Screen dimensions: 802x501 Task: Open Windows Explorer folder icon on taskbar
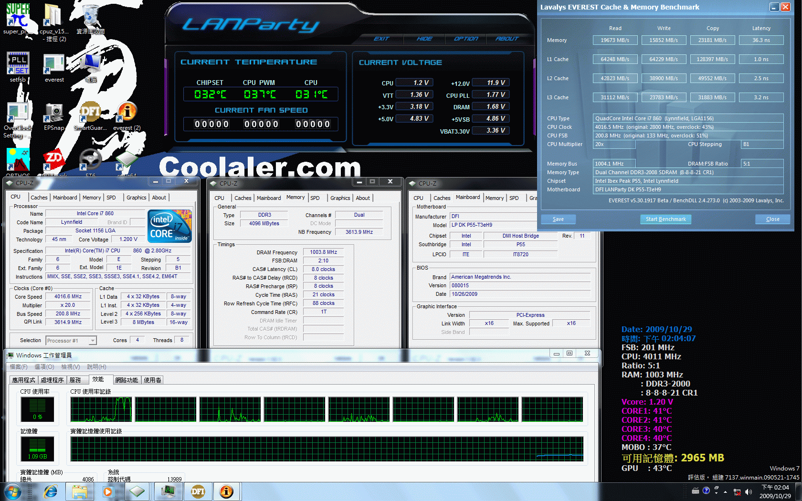(79, 491)
